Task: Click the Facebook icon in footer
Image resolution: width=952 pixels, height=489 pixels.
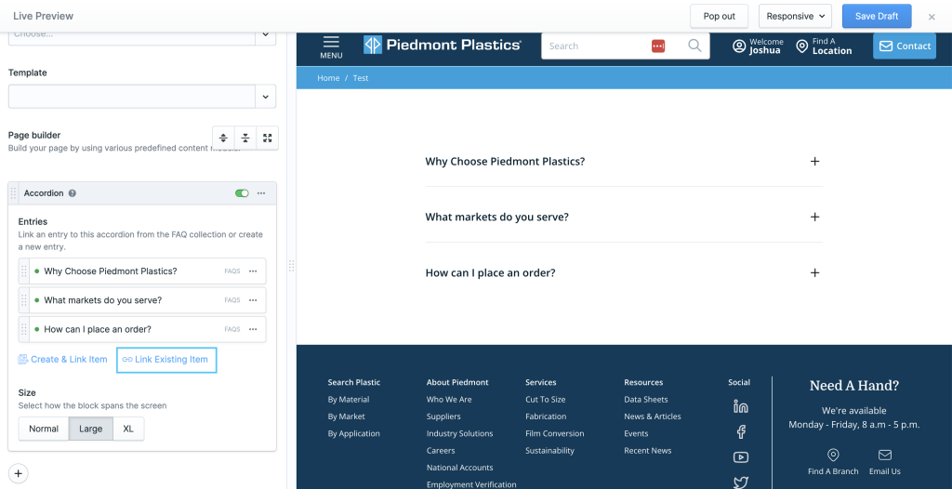Action: (x=740, y=431)
